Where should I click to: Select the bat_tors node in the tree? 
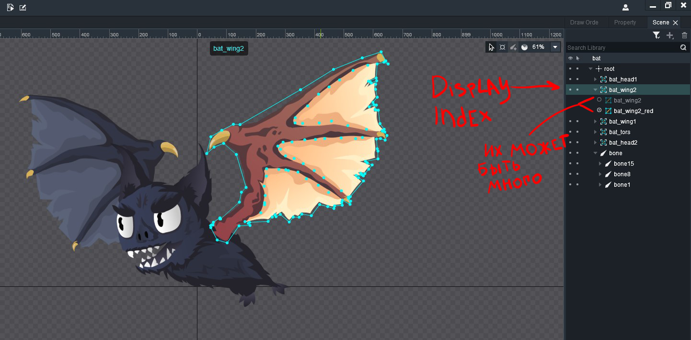coord(621,132)
